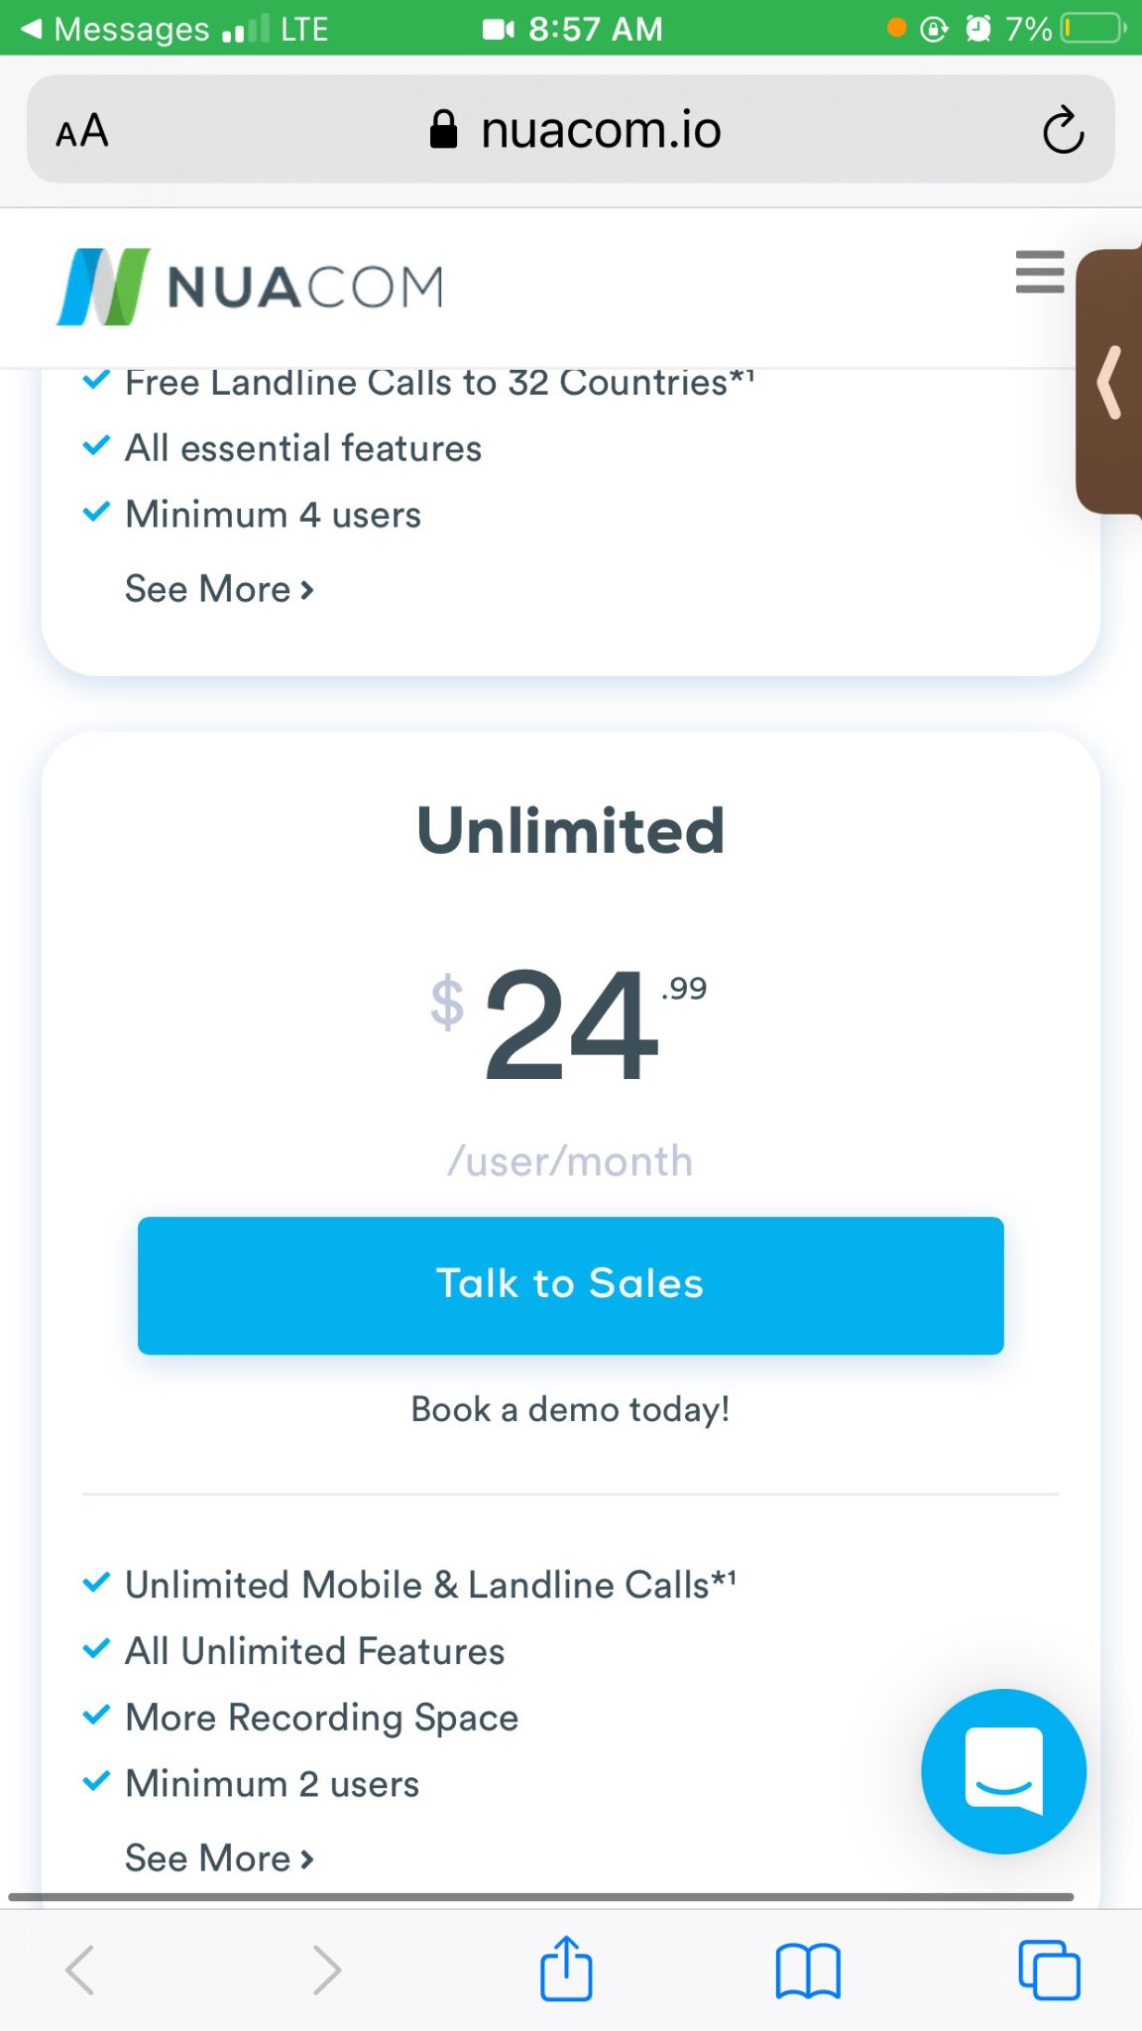Return to Messages via status bar link
This screenshot has width=1142, height=2031.
117,28
